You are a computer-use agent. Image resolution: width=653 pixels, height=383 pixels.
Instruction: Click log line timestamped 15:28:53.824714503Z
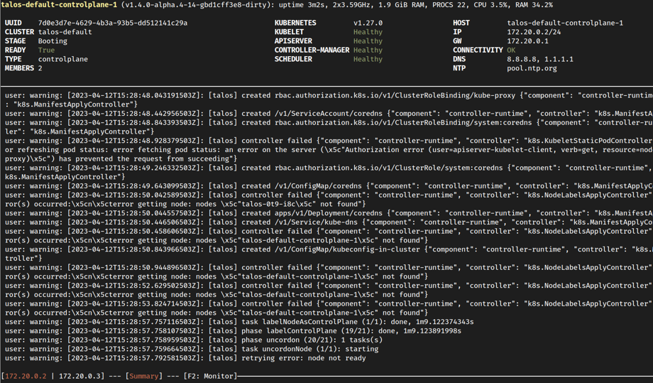tap(329, 308)
